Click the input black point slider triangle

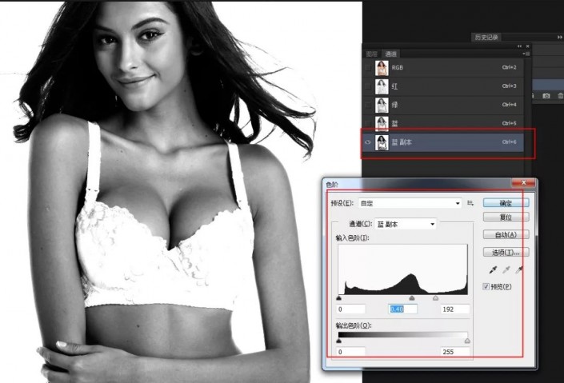coord(339,298)
